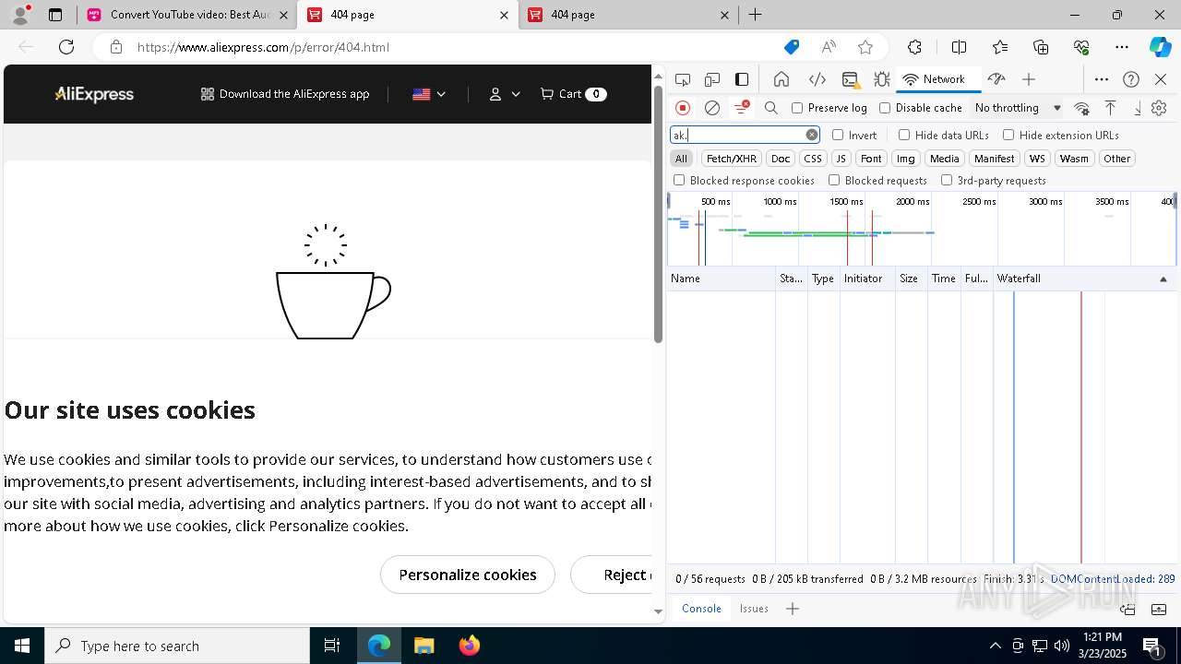This screenshot has width=1181, height=664.
Task: Open Firefox from the taskbar
Action: click(x=470, y=646)
